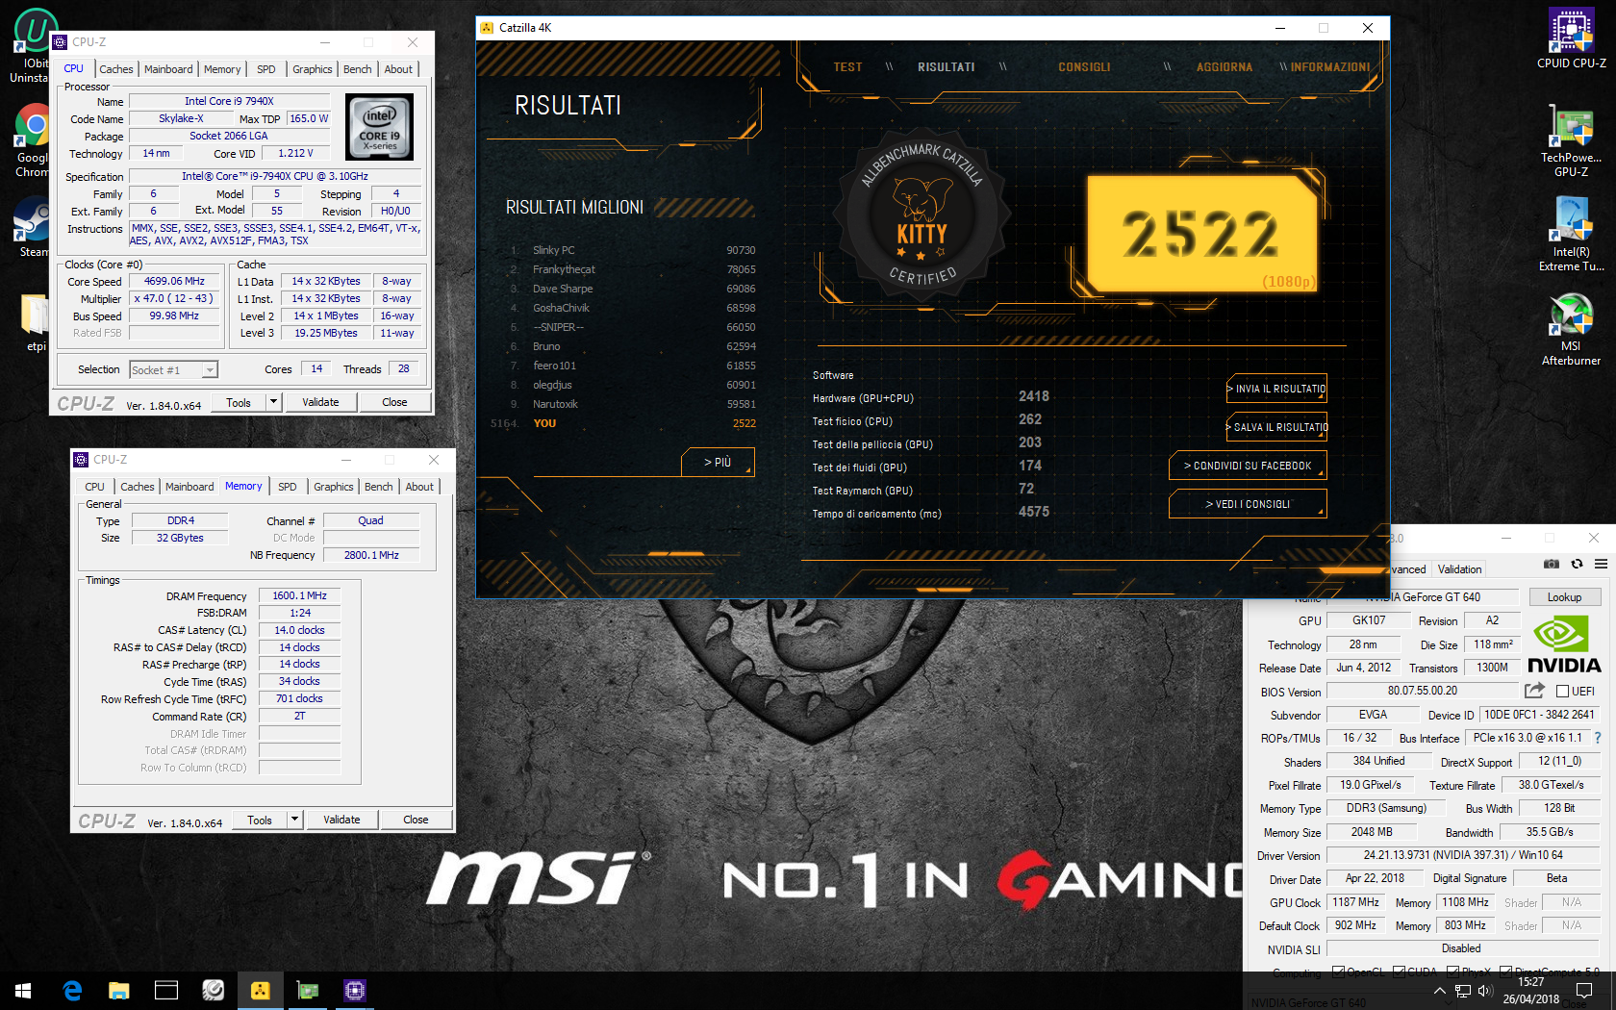Select CONSIGLI tab in Catzilla
The width and height of the screenshot is (1616, 1010).
pyautogui.click(x=1084, y=67)
